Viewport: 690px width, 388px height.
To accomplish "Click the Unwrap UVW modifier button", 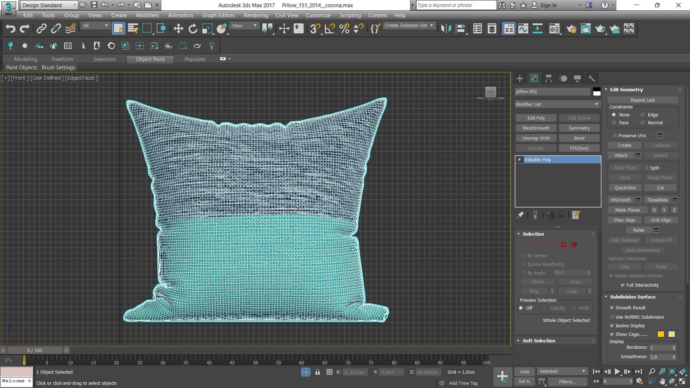I will (x=536, y=138).
